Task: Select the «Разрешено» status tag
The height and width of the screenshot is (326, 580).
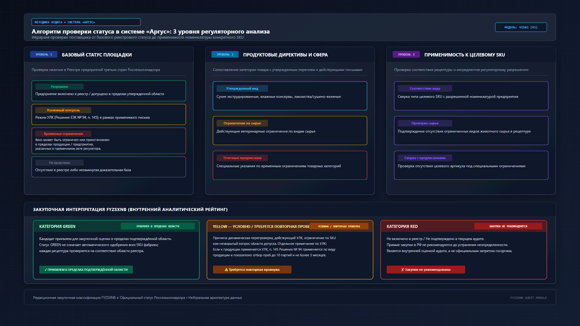Action: point(60,87)
